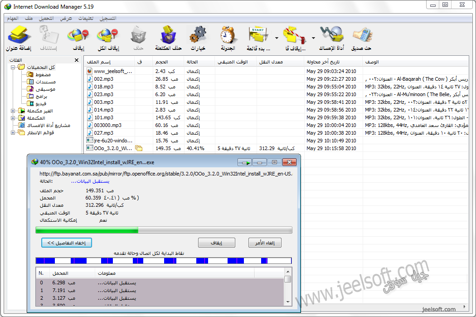
Task: Click Pause (إيقاف) button in download dialog
Action: click(x=216, y=243)
